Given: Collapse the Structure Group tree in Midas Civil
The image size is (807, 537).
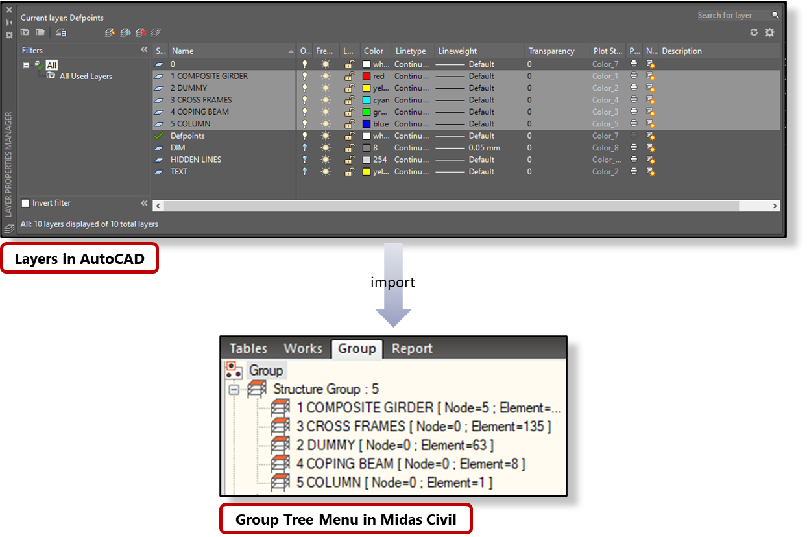Looking at the screenshot, I should pos(232,390).
